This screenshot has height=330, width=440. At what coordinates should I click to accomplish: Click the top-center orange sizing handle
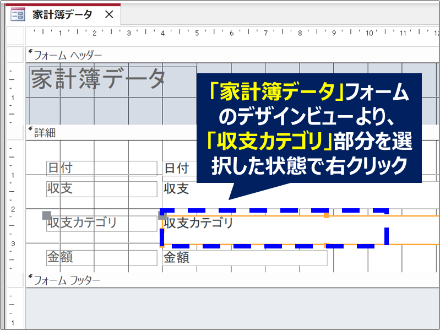pos(326,215)
